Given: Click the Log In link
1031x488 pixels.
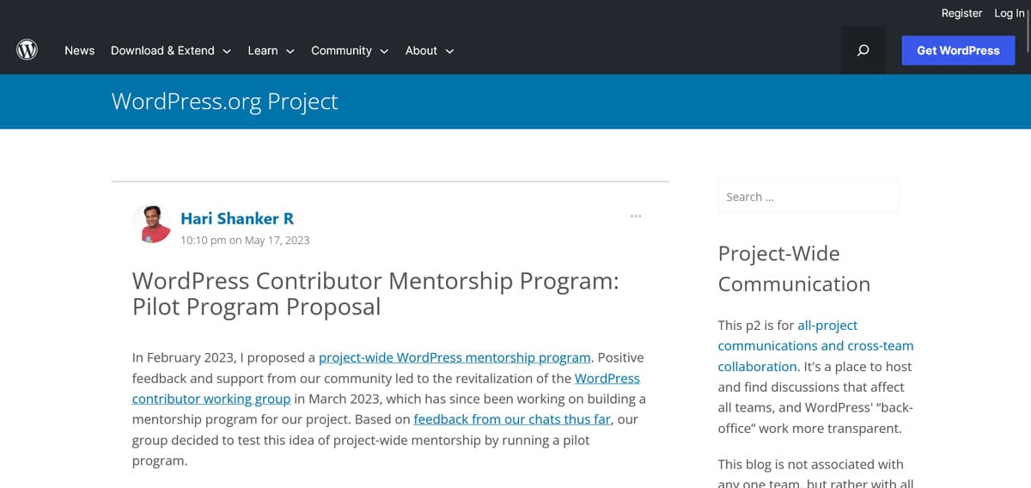Looking at the screenshot, I should 1009,13.
